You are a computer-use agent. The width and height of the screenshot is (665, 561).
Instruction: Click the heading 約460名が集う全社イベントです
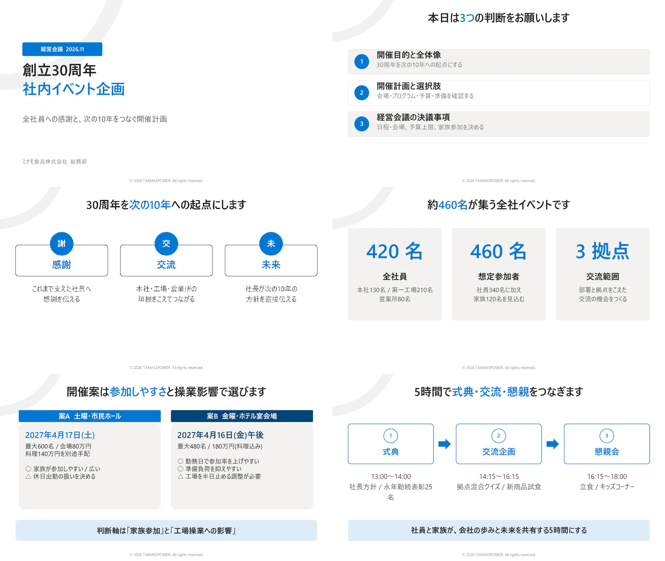point(499,205)
